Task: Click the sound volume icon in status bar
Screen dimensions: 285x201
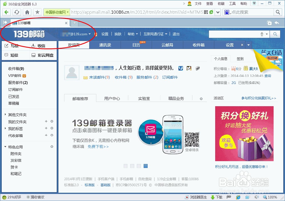Action: click(257, 197)
